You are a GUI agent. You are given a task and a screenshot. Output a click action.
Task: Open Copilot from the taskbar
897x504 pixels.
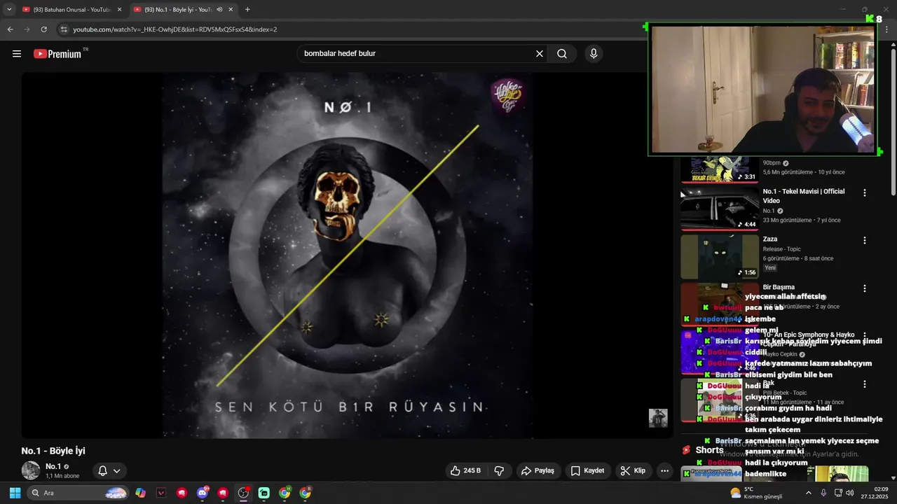pyautogui.click(x=141, y=493)
